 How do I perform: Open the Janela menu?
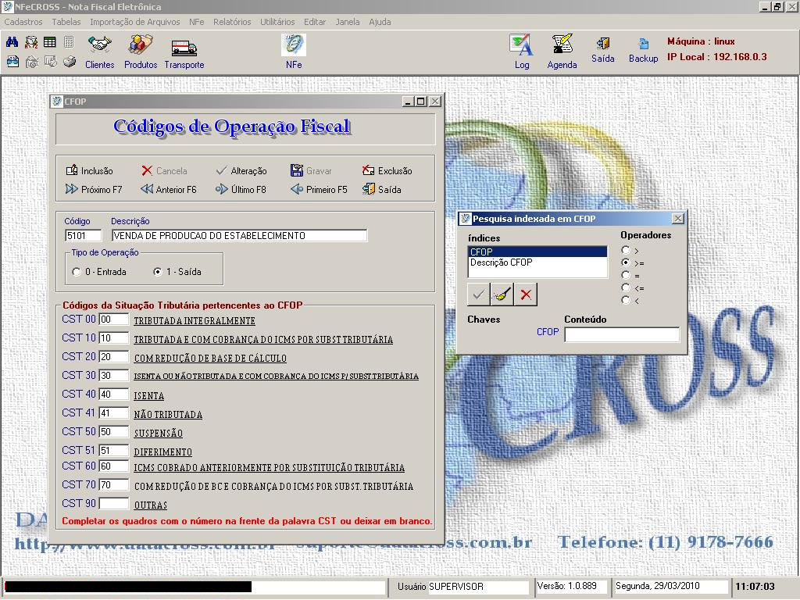(x=348, y=22)
